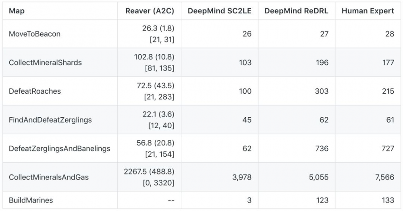
Task: Click the Reaver (A2C) column header
Action: coord(150,11)
